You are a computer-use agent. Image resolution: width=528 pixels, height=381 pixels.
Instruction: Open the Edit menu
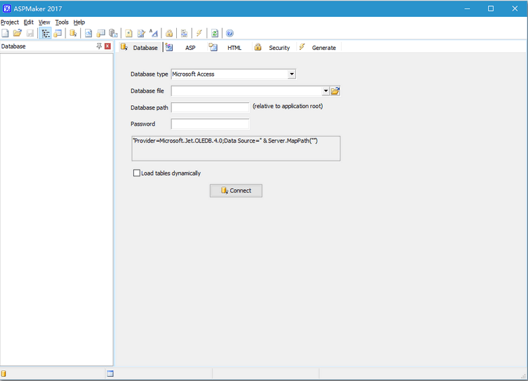pos(28,22)
